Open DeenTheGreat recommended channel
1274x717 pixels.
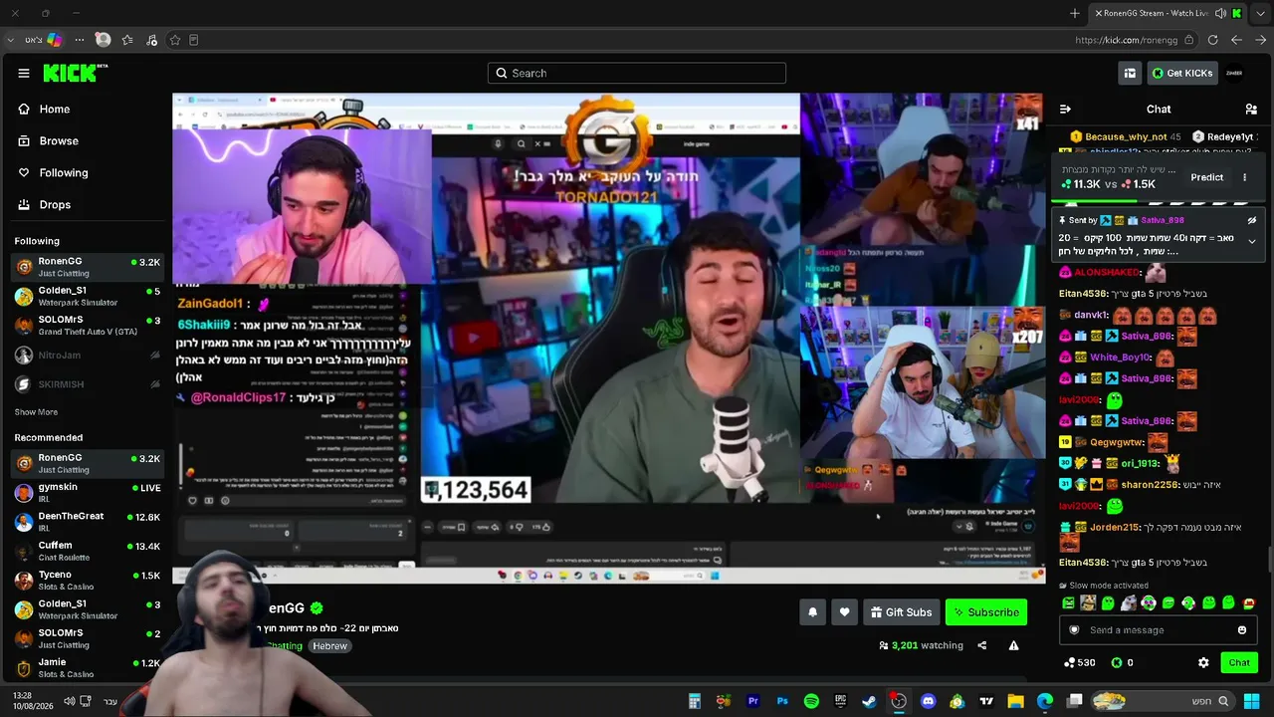coord(87,522)
